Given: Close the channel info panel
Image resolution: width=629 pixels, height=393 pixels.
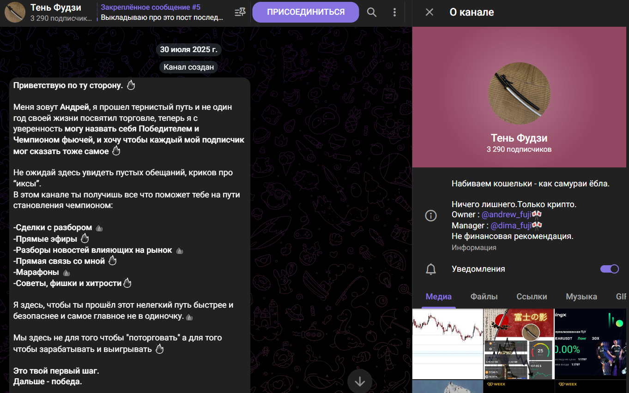Looking at the screenshot, I should point(429,12).
